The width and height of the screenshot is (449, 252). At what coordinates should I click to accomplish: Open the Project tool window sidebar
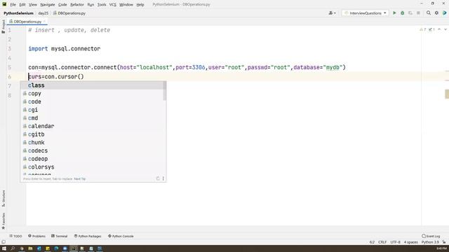pos(4,27)
